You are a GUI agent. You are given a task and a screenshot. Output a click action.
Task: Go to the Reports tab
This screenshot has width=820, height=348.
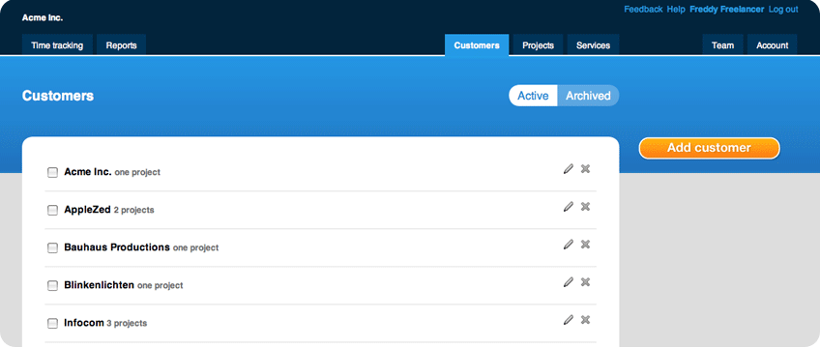[121, 44]
